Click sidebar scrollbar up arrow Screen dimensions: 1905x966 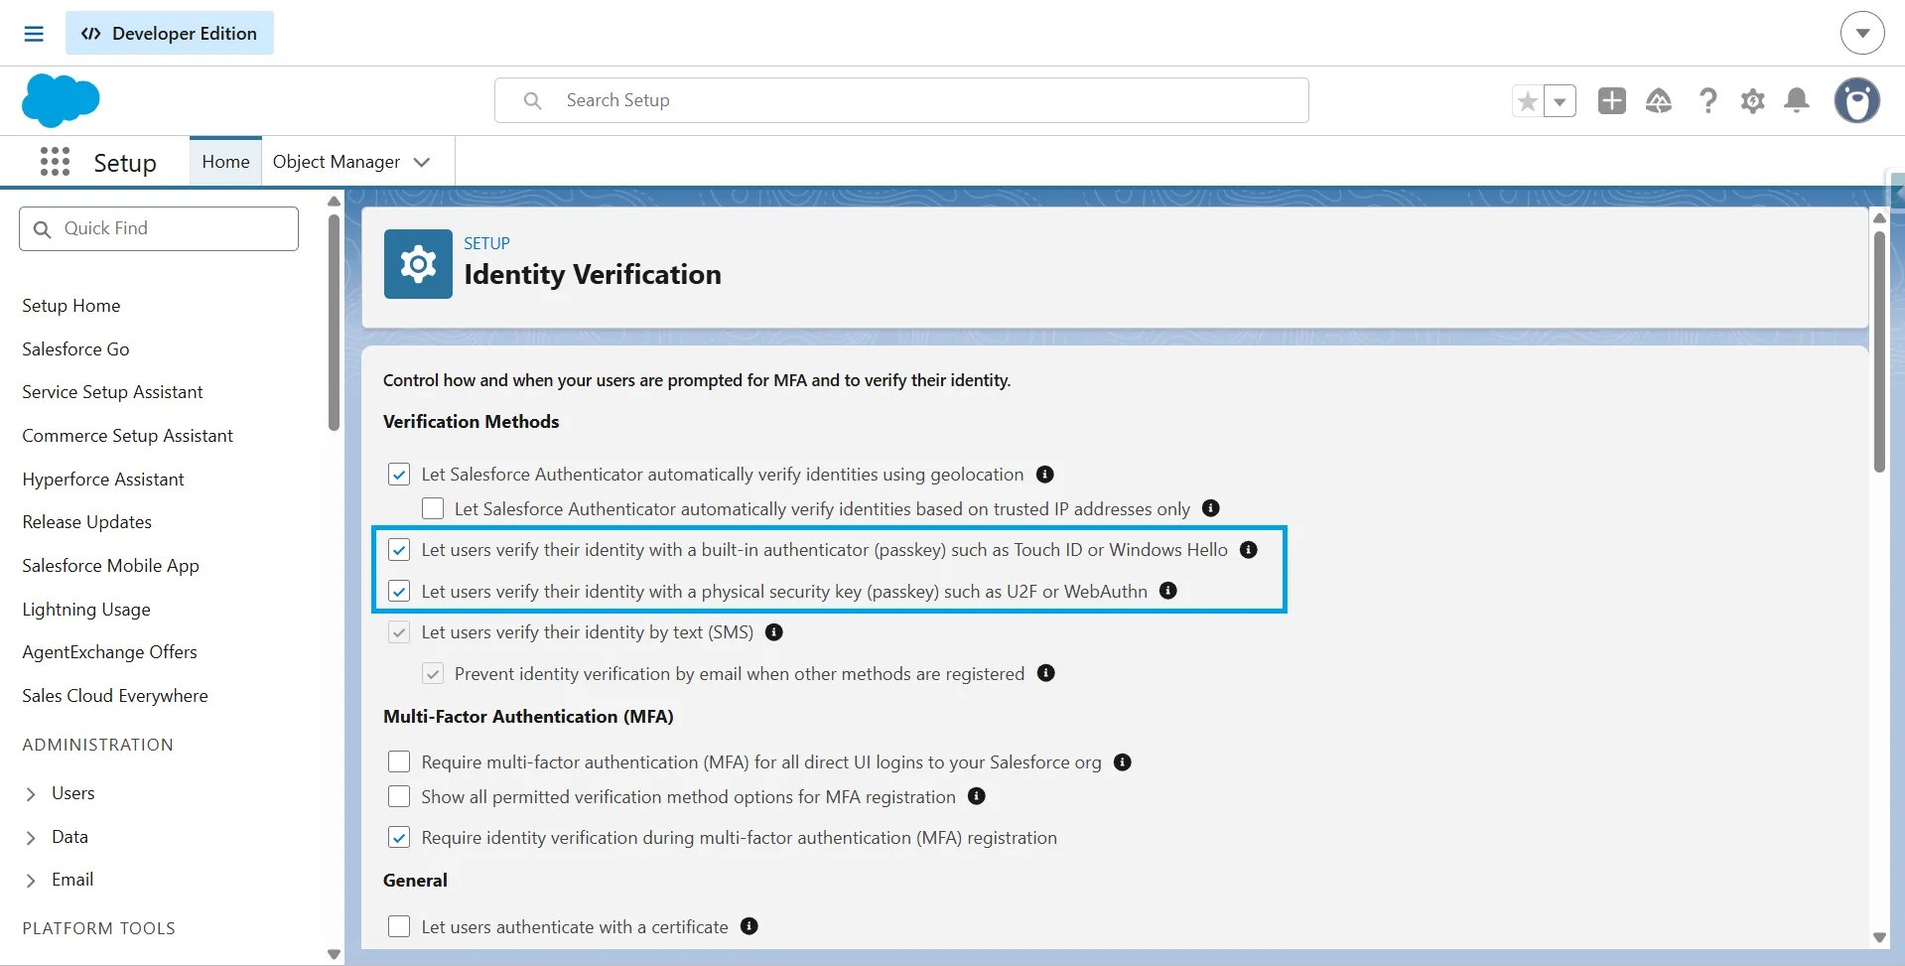point(334,202)
